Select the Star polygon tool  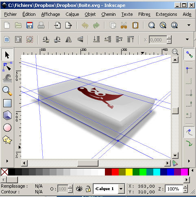(7, 140)
